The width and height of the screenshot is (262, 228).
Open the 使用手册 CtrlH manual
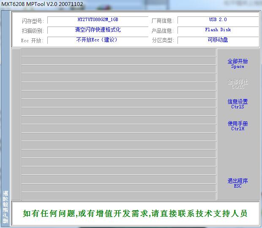(x=237, y=126)
